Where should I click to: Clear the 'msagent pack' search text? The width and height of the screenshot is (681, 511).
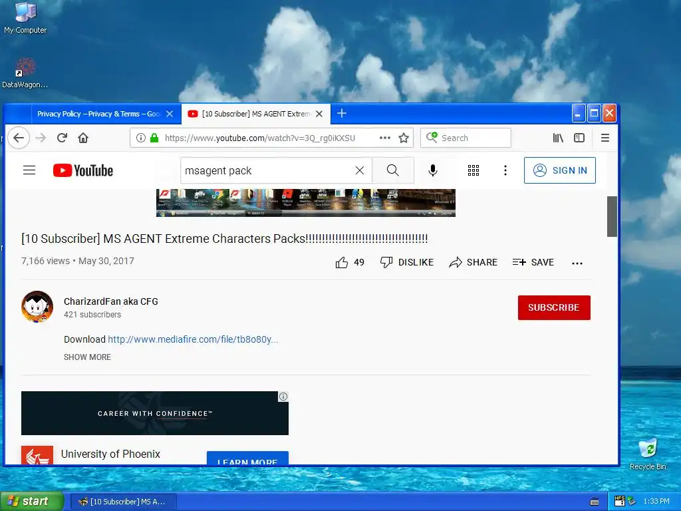pyautogui.click(x=360, y=170)
